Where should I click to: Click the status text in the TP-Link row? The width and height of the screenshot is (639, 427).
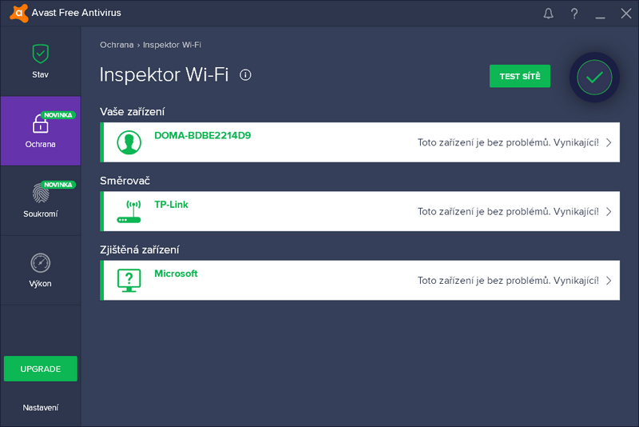click(x=508, y=211)
